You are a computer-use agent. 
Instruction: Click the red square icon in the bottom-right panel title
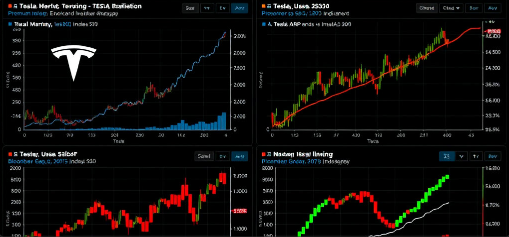click(263, 154)
